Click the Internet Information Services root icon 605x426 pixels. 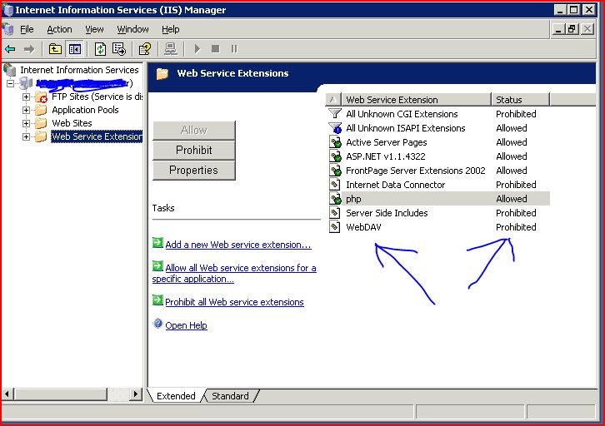point(10,70)
